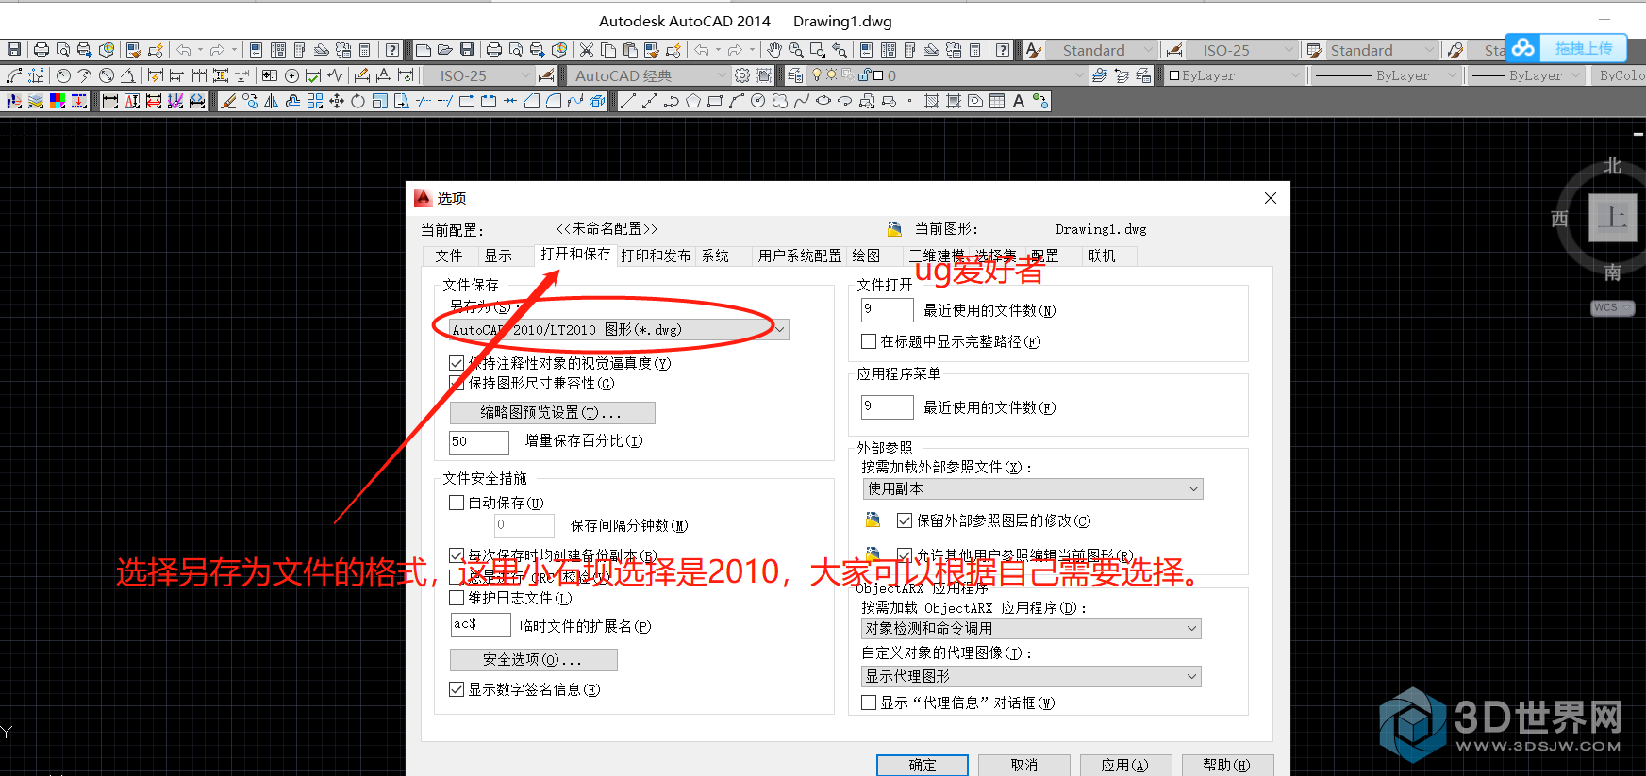Enable 在标题中显示完整路径 checkbox
Screen dimensions: 1646x776
tap(869, 341)
